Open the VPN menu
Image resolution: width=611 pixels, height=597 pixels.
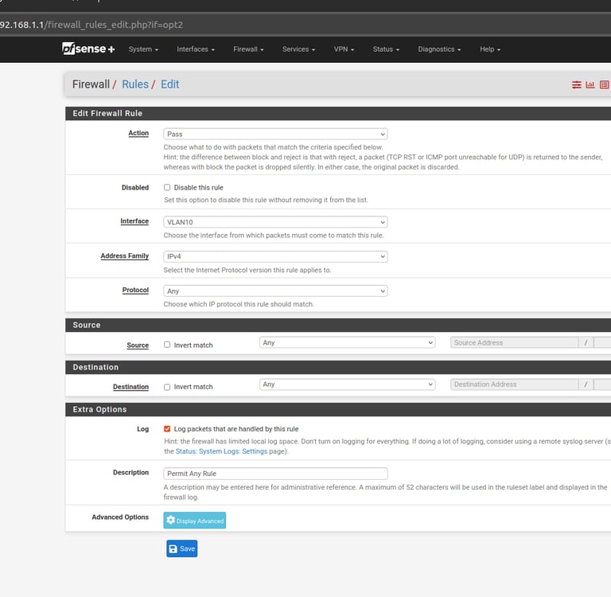(x=344, y=49)
